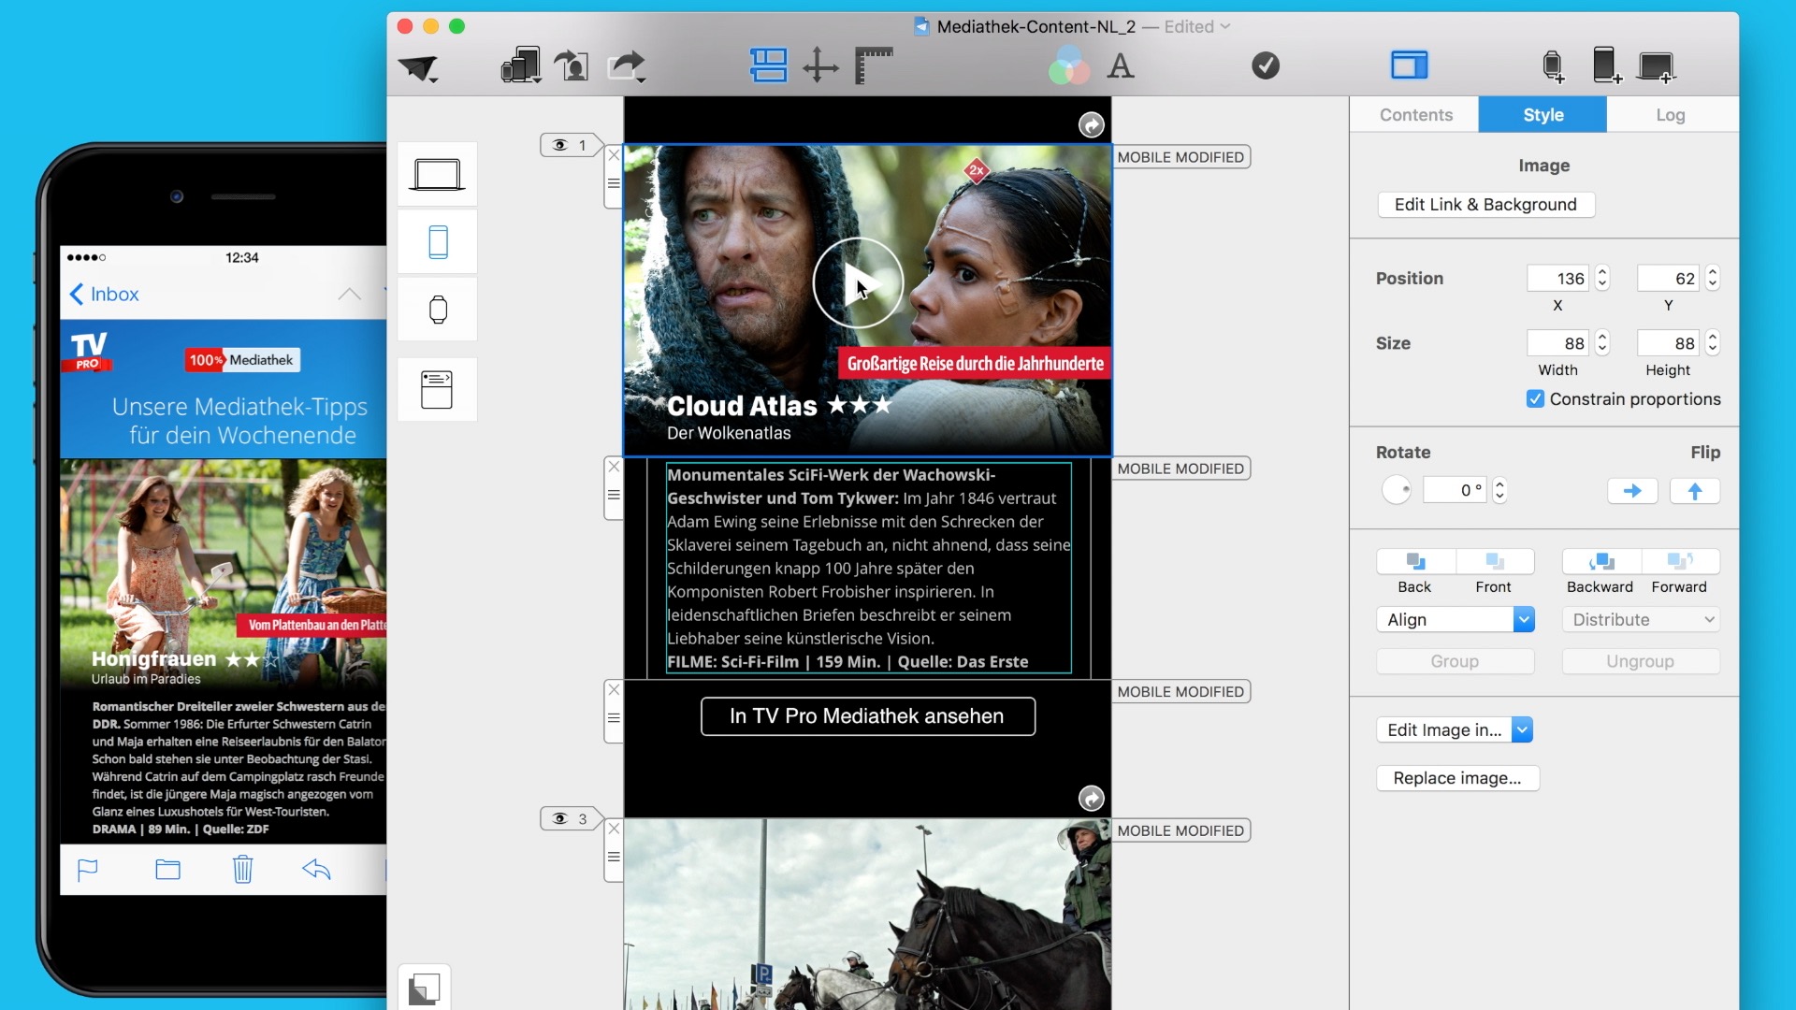
Task: Click In TV Pro Mediathek ansehen button
Action: pyautogui.click(x=867, y=716)
